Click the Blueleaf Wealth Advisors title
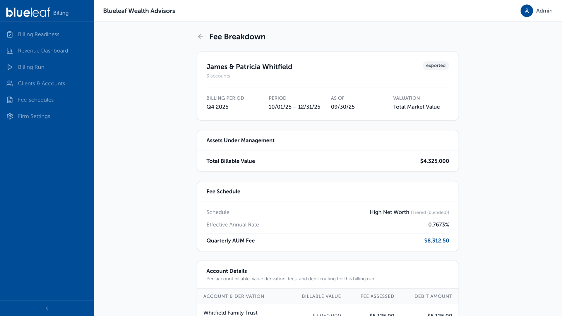562x316 pixels. [139, 11]
